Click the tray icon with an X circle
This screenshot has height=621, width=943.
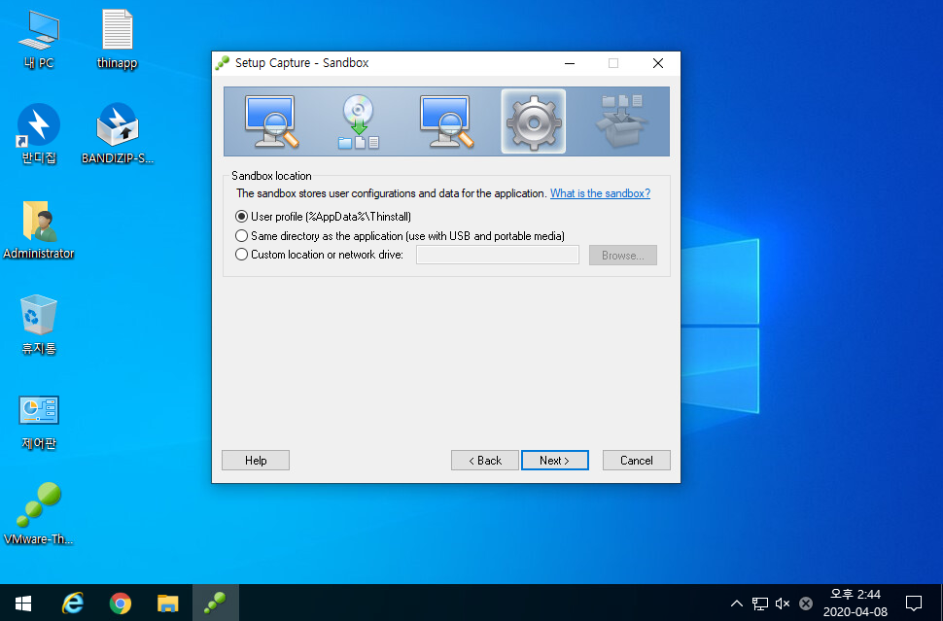(x=806, y=604)
